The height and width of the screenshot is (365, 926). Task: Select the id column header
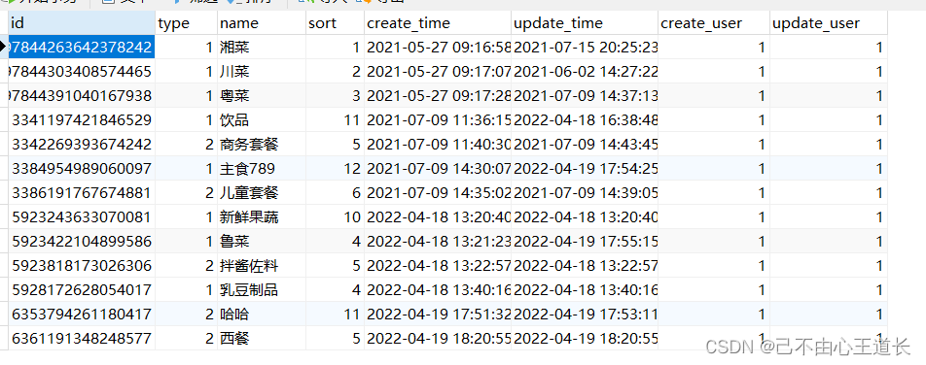(82, 23)
